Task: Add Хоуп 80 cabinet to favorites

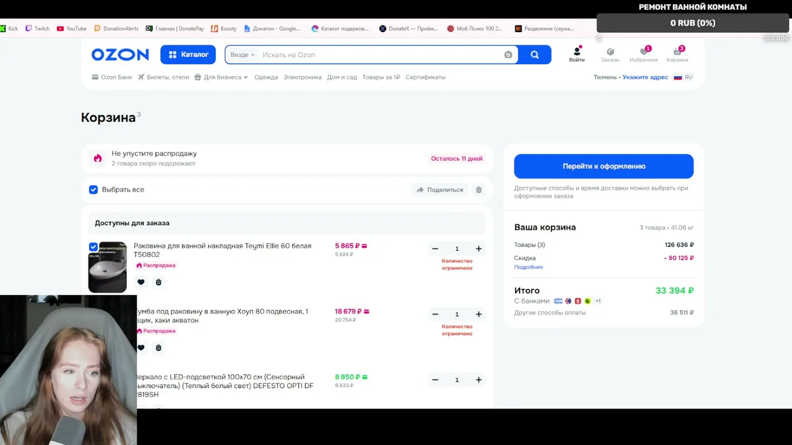Action: click(141, 347)
